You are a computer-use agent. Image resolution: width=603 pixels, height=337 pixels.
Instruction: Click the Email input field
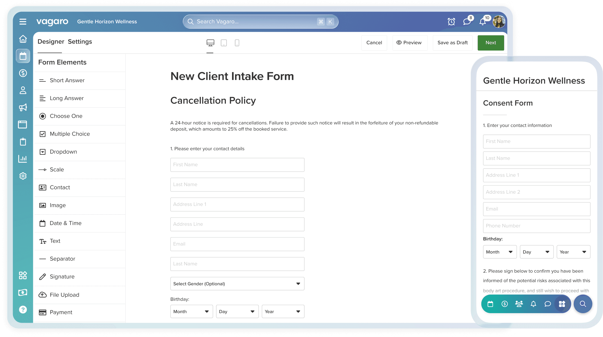[x=237, y=244]
